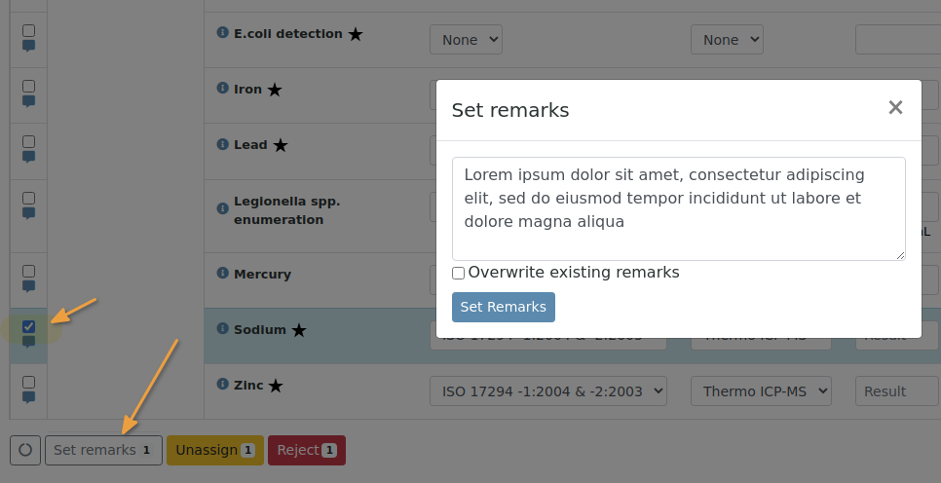The image size is (941, 483).
Task: Click the reload spinner button
Action: point(25,450)
